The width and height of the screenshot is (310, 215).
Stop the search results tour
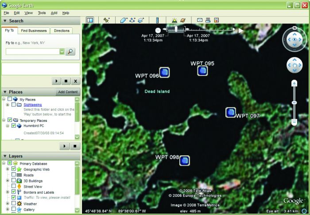(x=66, y=81)
